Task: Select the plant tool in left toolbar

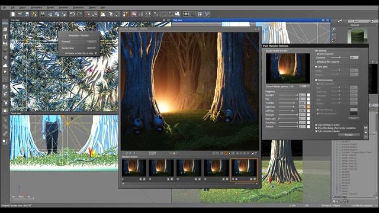Action: pyautogui.click(x=5, y=87)
